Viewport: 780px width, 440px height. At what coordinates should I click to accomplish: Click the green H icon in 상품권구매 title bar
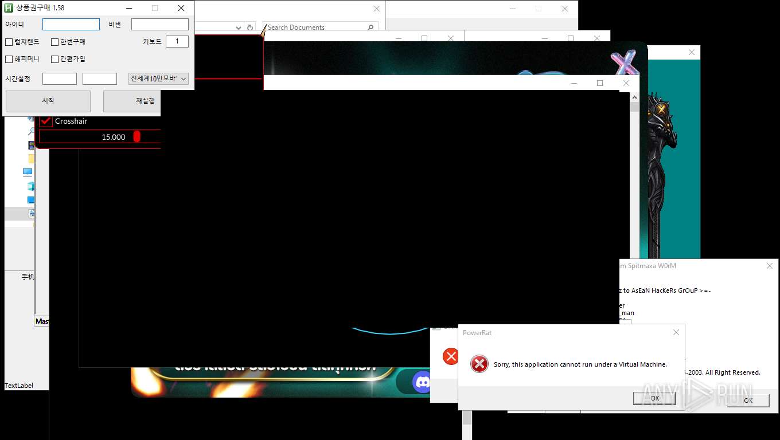(x=9, y=8)
